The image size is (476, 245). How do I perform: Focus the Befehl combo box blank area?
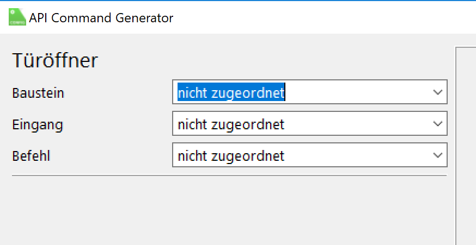(359, 156)
